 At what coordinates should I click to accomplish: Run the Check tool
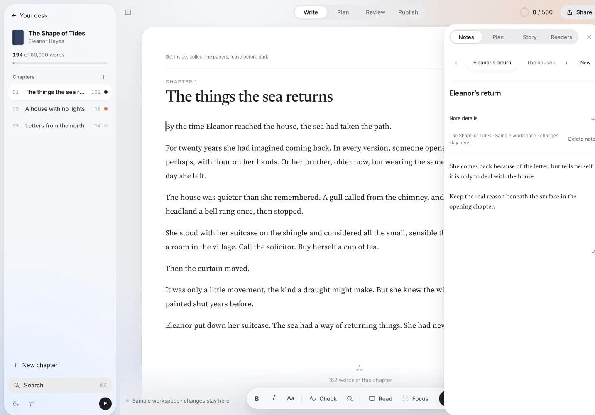pyautogui.click(x=323, y=398)
